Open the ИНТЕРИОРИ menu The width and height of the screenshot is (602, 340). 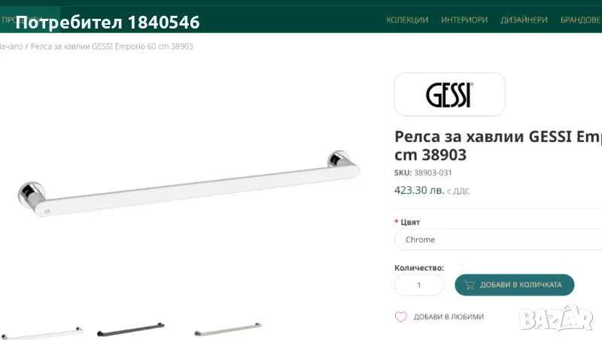464,20
